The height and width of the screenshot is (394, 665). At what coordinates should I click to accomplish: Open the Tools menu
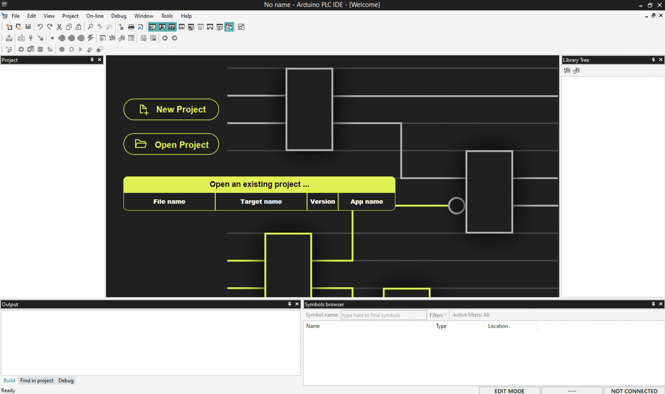point(167,16)
